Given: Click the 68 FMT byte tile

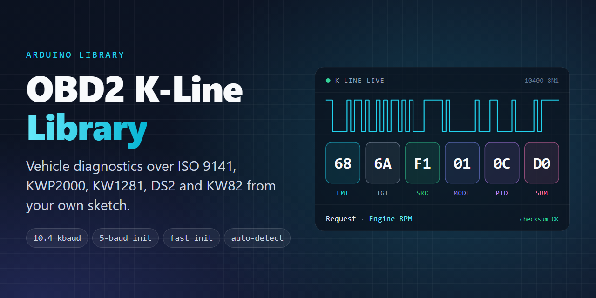Looking at the screenshot, I should pos(343,163).
